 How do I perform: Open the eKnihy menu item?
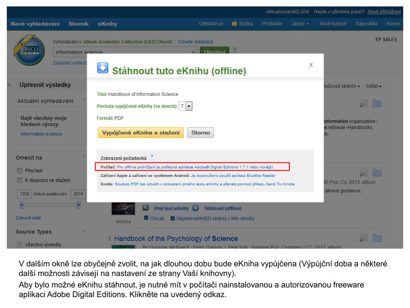pos(107,24)
